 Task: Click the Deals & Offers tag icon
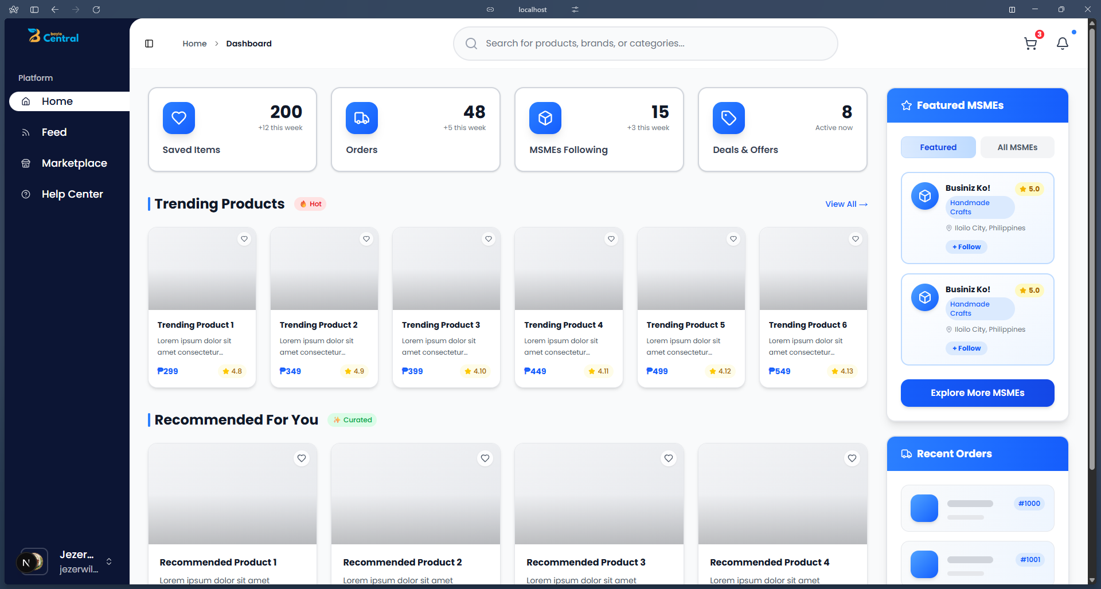pos(729,118)
